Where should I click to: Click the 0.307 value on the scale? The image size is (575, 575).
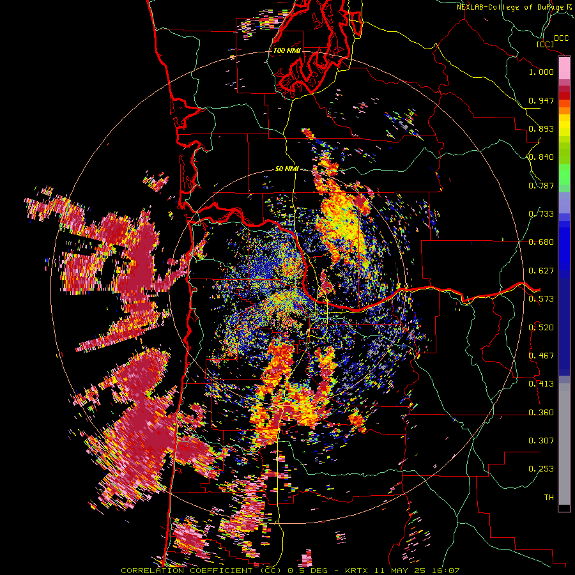tap(541, 441)
